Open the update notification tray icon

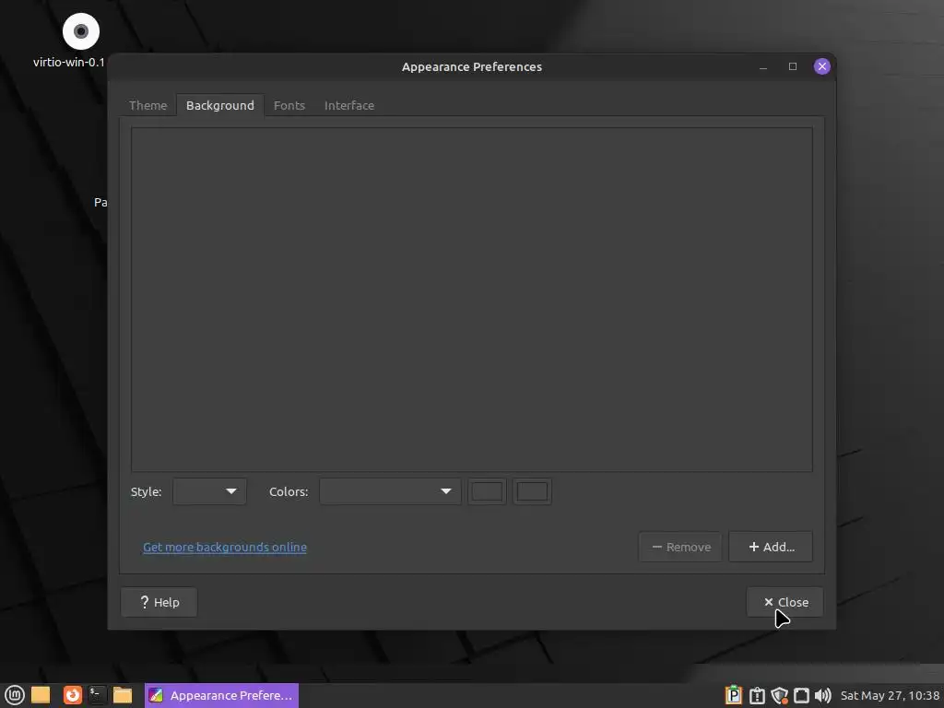point(757,695)
